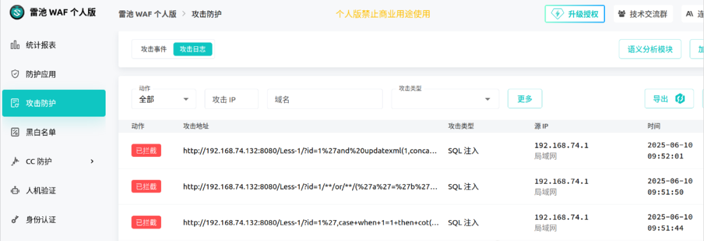Viewport: 704px width, 241px height.
Task: Click the 攻击地址 column header
Action: tap(196, 126)
